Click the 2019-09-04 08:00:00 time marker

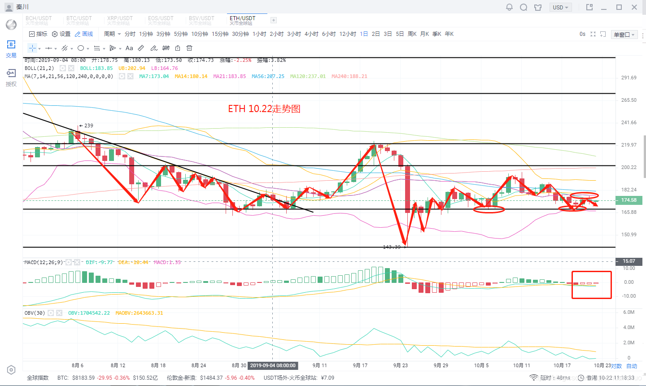[x=273, y=365]
